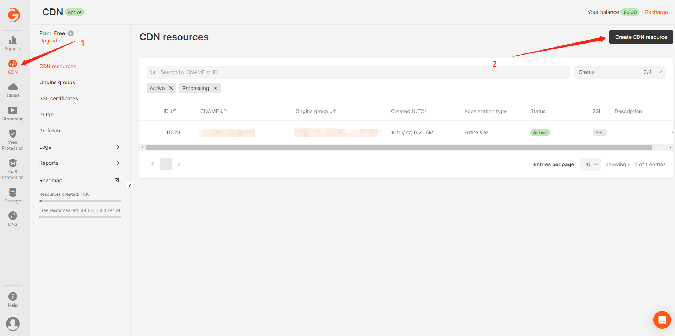This screenshot has width=675, height=336.
Task: Open the user profile avatar
Action: coord(13,324)
